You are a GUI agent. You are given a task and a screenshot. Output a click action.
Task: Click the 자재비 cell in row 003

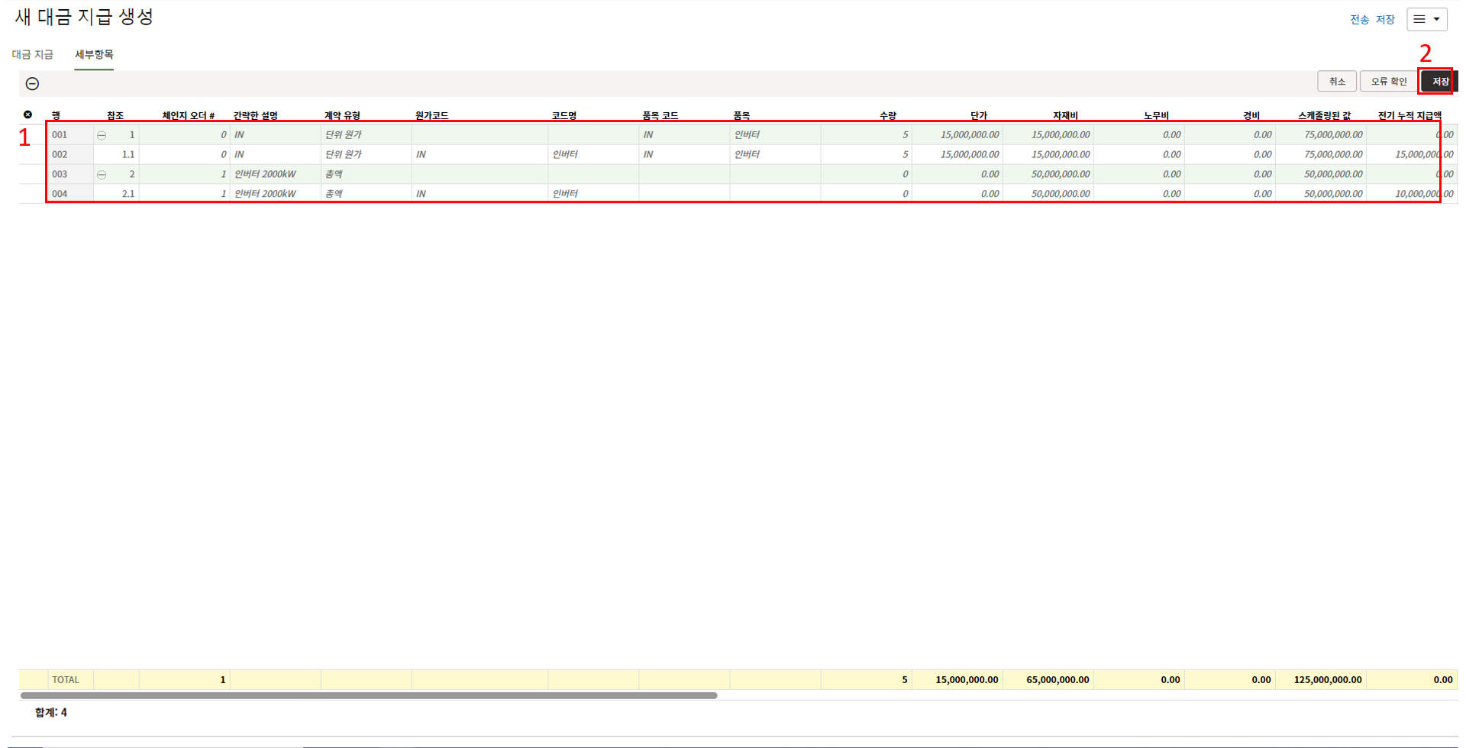click(x=1048, y=174)
